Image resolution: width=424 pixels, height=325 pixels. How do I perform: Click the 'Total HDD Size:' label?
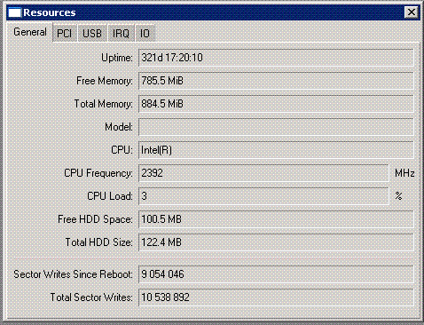coord(98,242)
